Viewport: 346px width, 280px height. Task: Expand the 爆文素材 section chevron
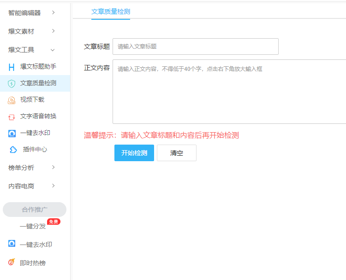point(54,31)
